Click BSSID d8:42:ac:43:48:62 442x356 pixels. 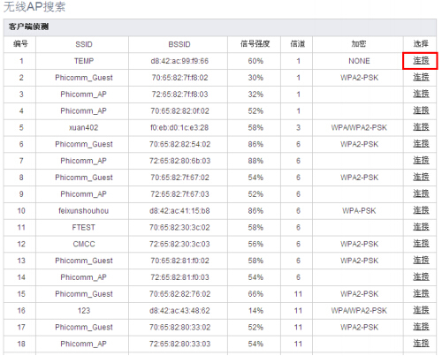(x=179, y=311)
